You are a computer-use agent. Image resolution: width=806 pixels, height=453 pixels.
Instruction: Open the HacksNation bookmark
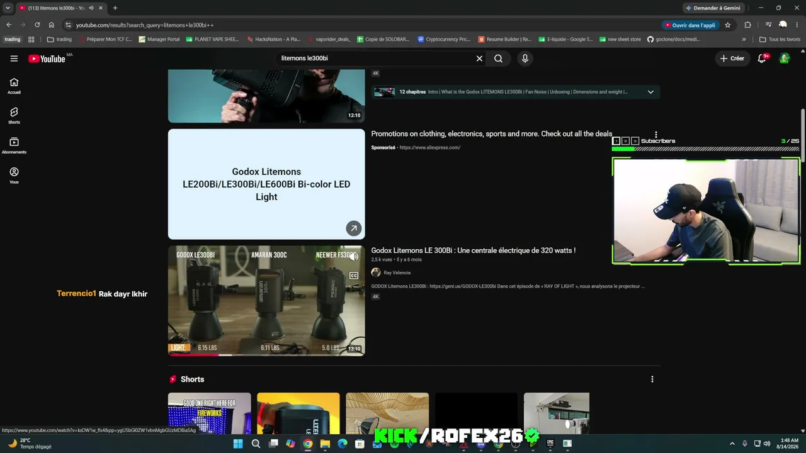(x=273, y=39)
